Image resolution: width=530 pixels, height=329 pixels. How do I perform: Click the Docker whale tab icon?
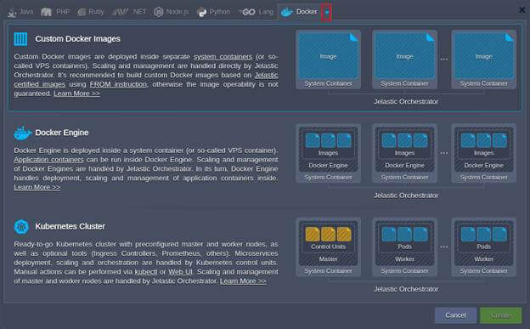287,12
